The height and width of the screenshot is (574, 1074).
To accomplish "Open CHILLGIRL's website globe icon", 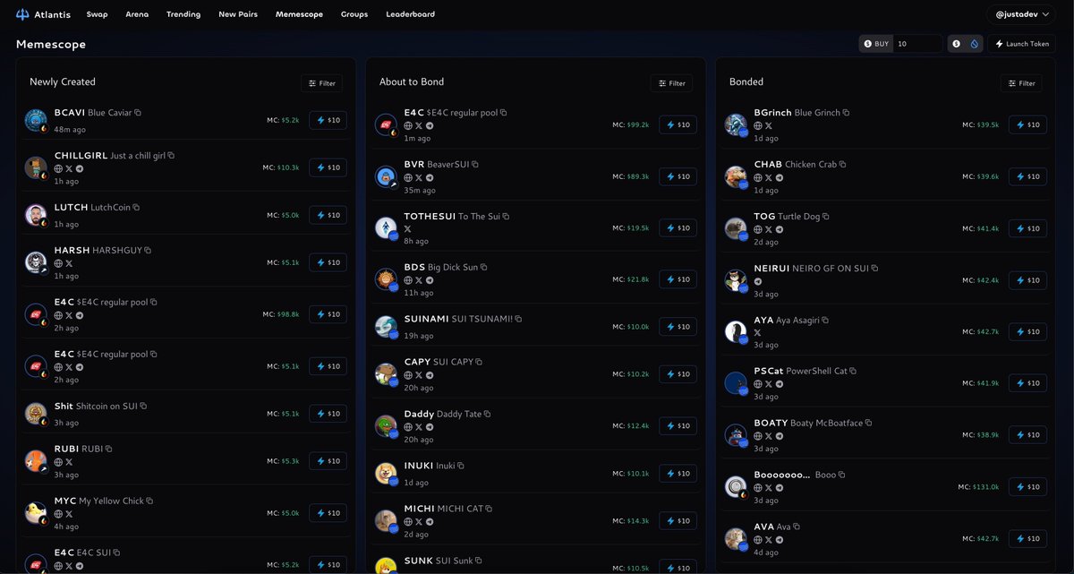I will [x=58, y=168].
